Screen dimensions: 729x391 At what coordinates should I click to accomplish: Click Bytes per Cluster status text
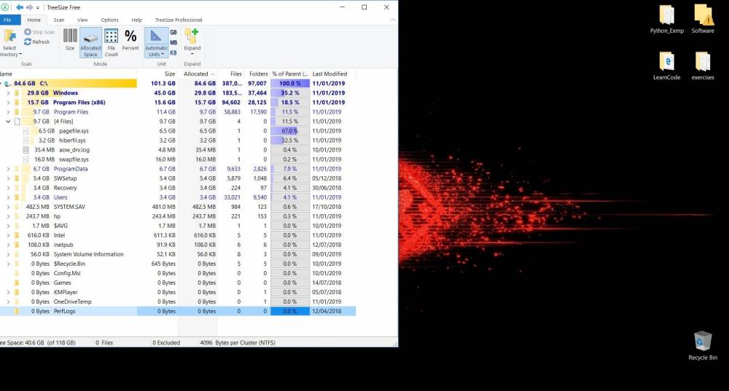tap(238, 343)
